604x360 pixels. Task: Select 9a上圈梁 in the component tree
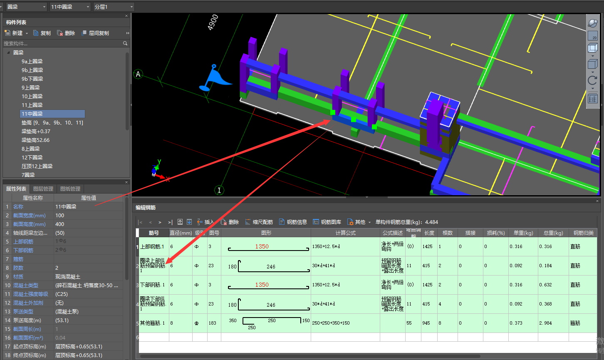tap(32, 62)
